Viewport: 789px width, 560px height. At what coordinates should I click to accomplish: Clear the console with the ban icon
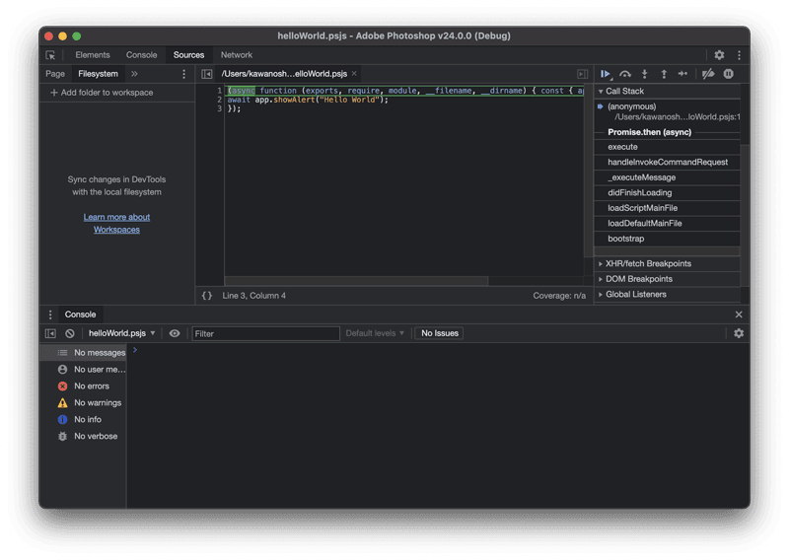(70, 333)
